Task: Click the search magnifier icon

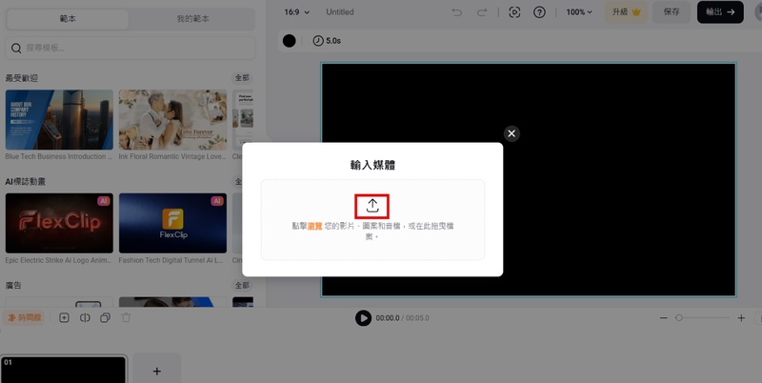Action: point(16,48)
